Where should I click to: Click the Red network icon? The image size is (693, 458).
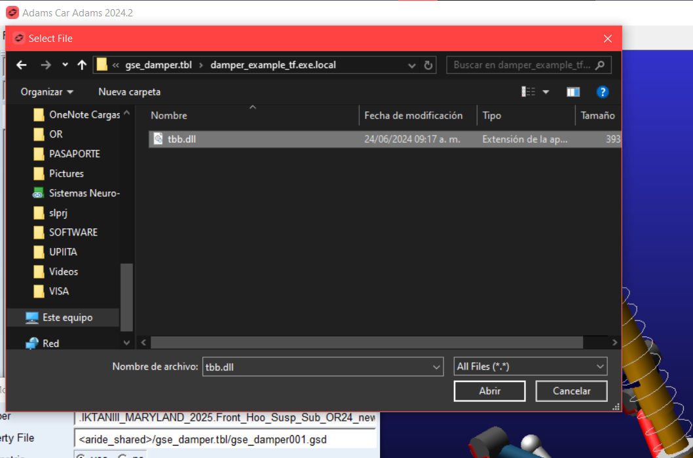[32, 343]
